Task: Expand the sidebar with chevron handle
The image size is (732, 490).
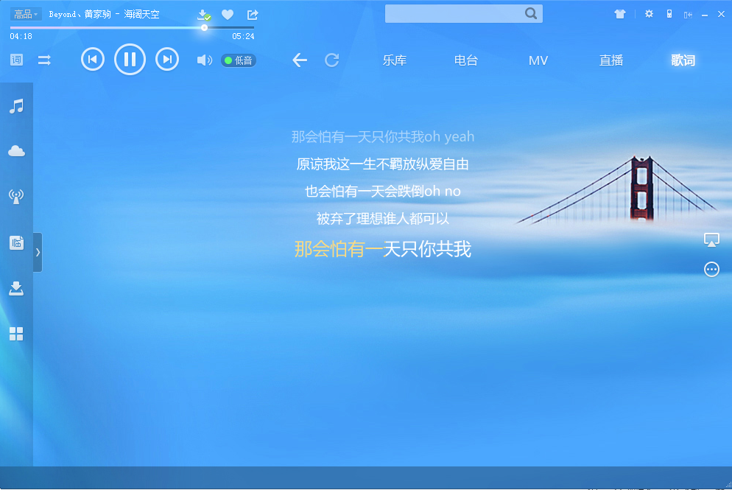Action: coord(38,252)
